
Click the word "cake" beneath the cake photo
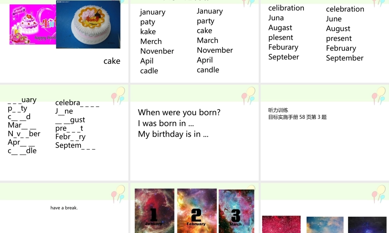click(112, 61)
